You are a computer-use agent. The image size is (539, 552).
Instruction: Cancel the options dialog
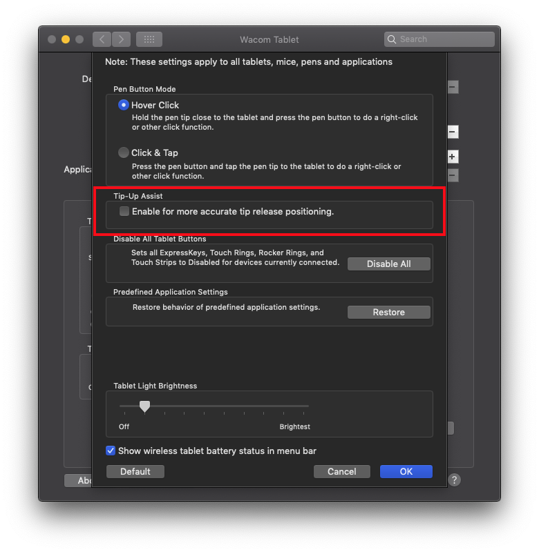[342, 471]
